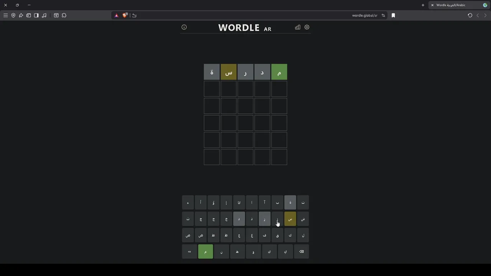The image size is (491, 276).
Task: Tap the ح key on keyboard
Action: tap(214, 219)
